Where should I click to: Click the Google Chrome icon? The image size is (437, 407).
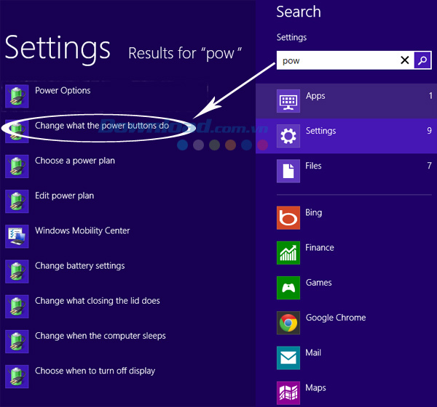288,323
